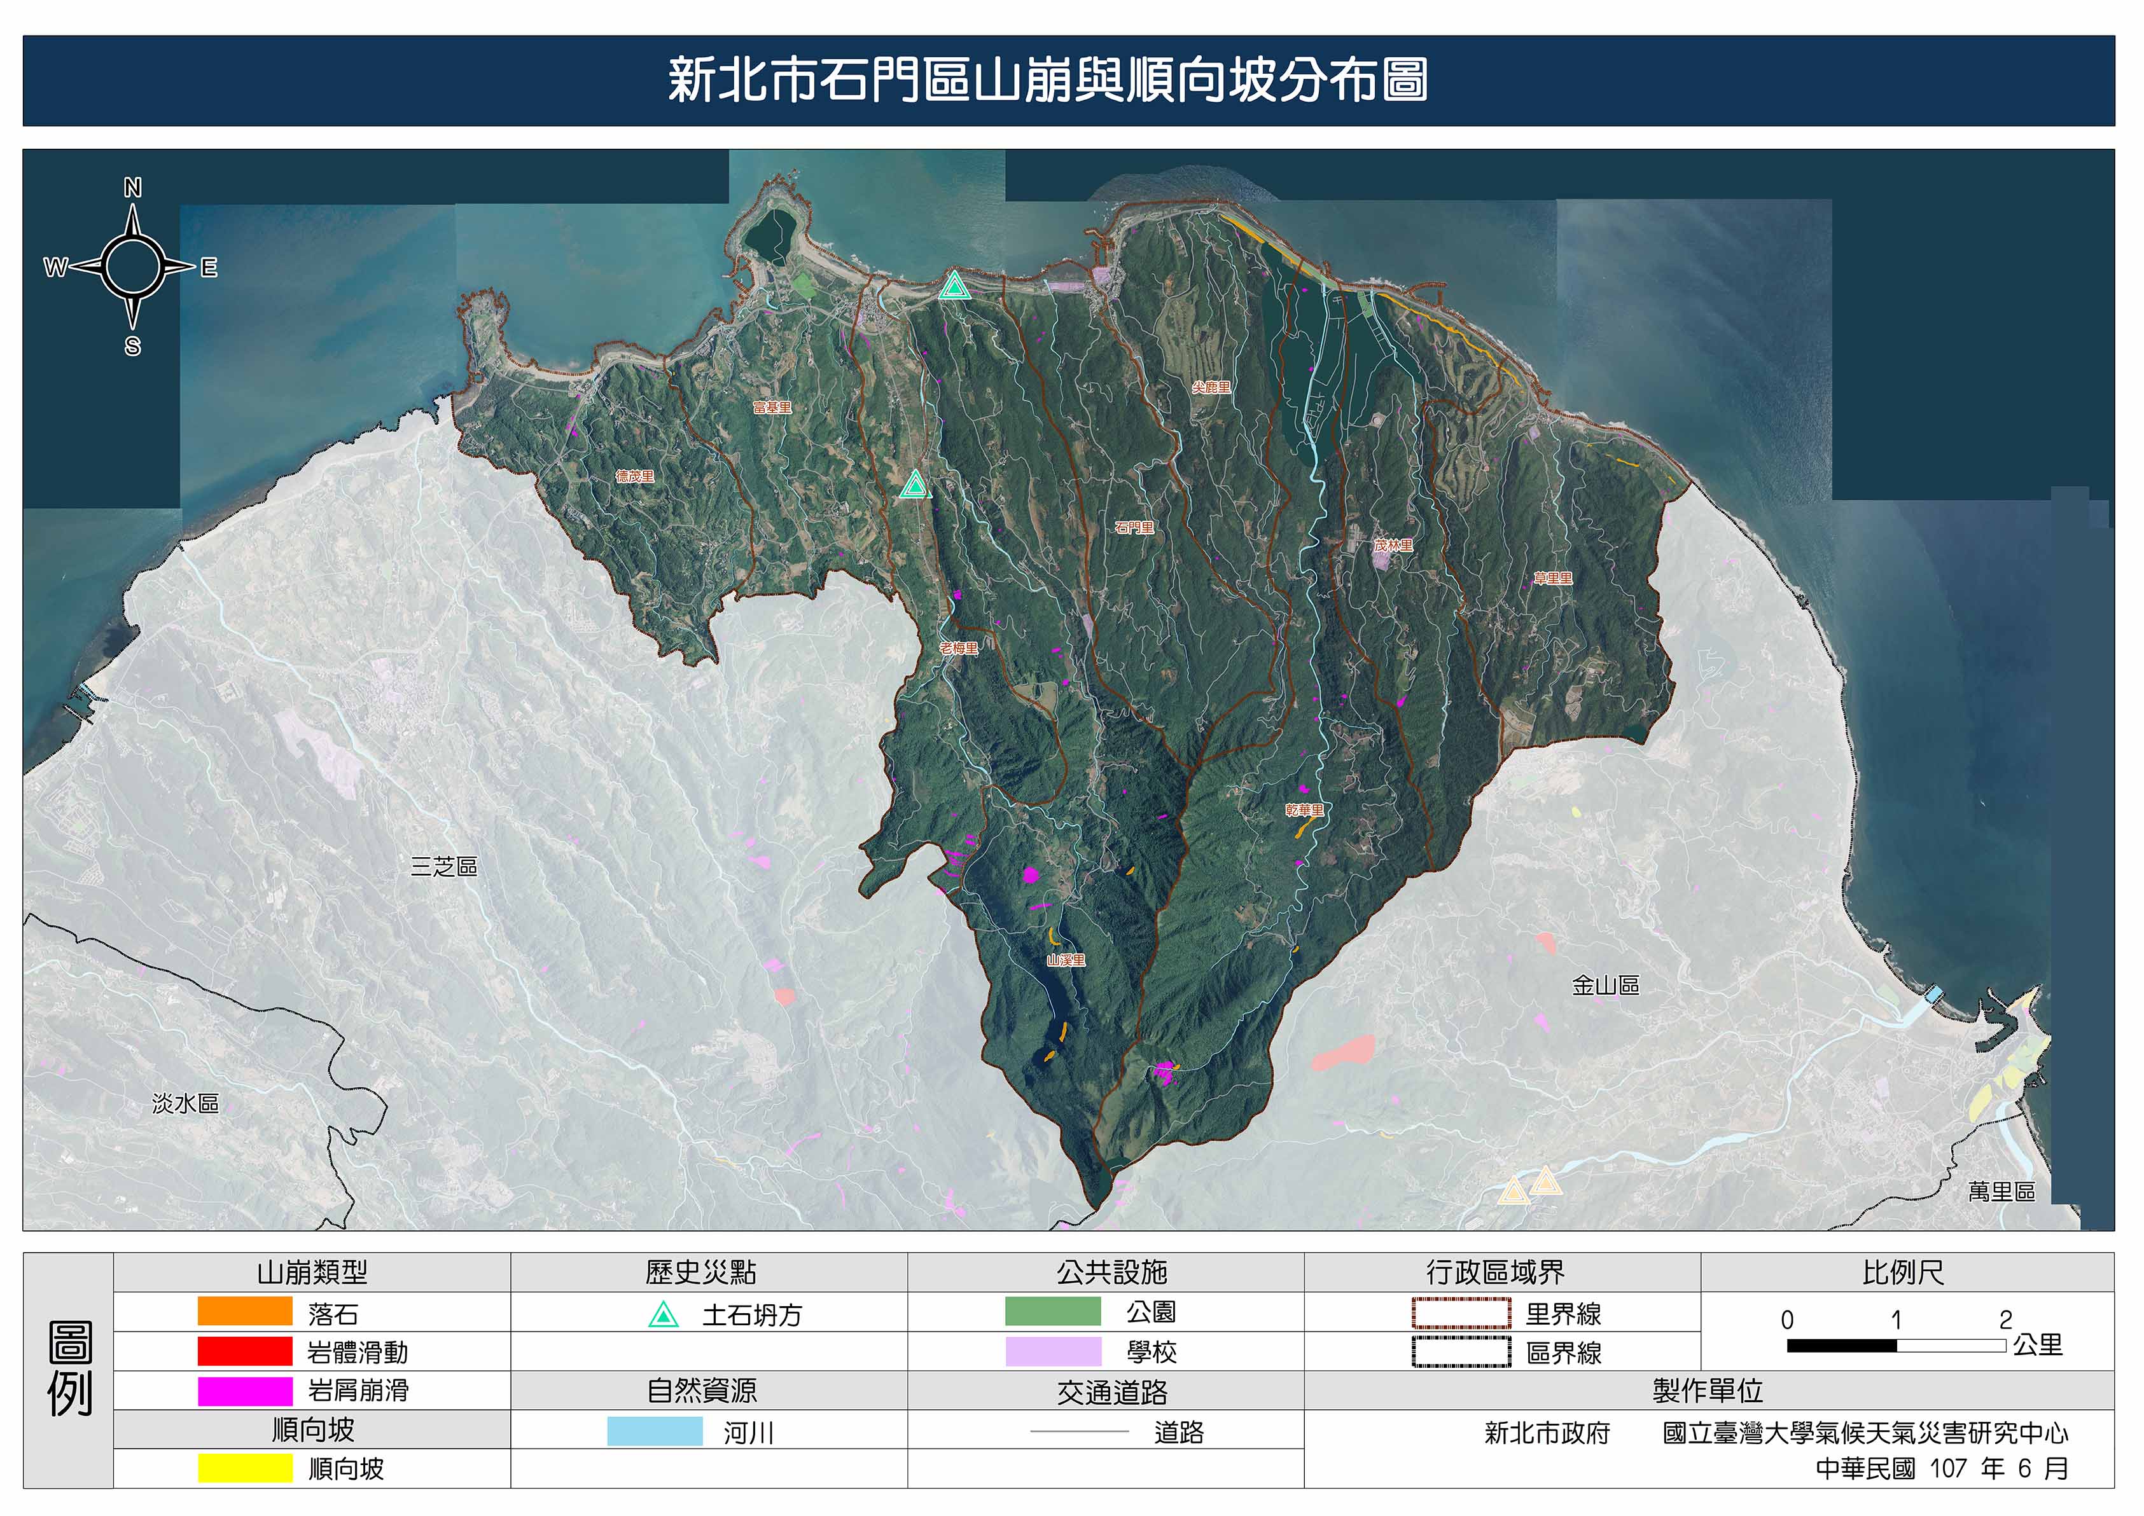This screenshot has width=2144, height=1516.
Task: Click the 尖鹿里 village label
Action: (1210, 387)
